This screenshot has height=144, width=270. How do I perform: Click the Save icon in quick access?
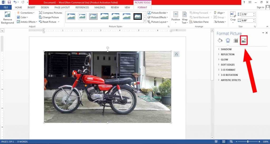pos(9,2)
